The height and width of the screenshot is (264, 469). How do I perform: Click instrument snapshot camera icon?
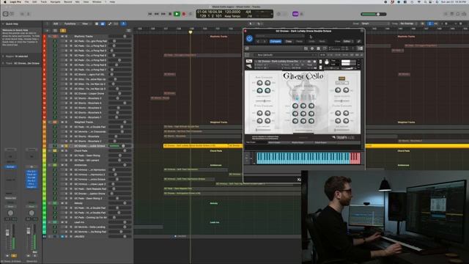pyautogui.click(x=309, y=62)
